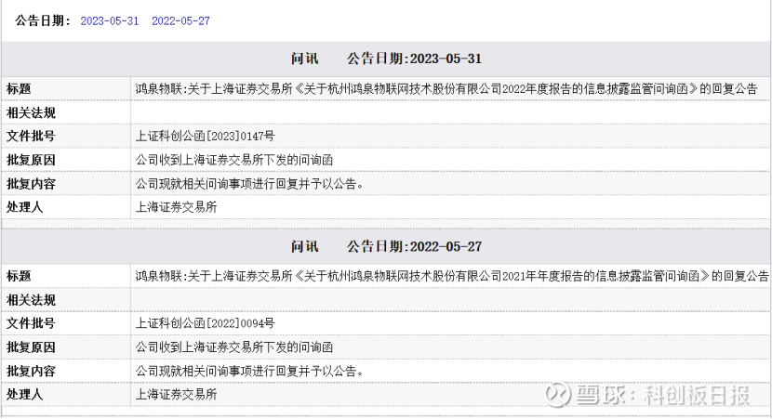Click the 批复内容 label in the 2022 section

point(31,372)
